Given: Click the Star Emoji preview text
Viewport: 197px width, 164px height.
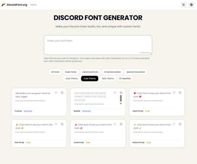Looking at the screenshot, I should click(34, 126).
